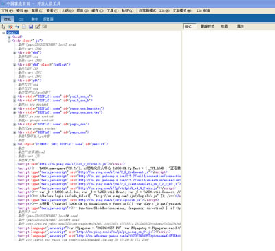Expand the div id pealh_con_b node
This screenshot has width=275, height=251.
pyautogui.click(x=14, y=101)
